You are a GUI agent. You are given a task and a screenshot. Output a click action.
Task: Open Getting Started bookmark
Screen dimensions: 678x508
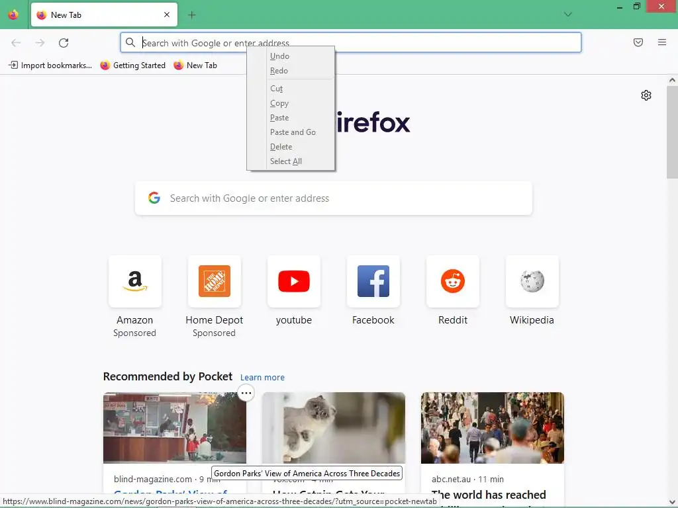(x=132, y=65)
